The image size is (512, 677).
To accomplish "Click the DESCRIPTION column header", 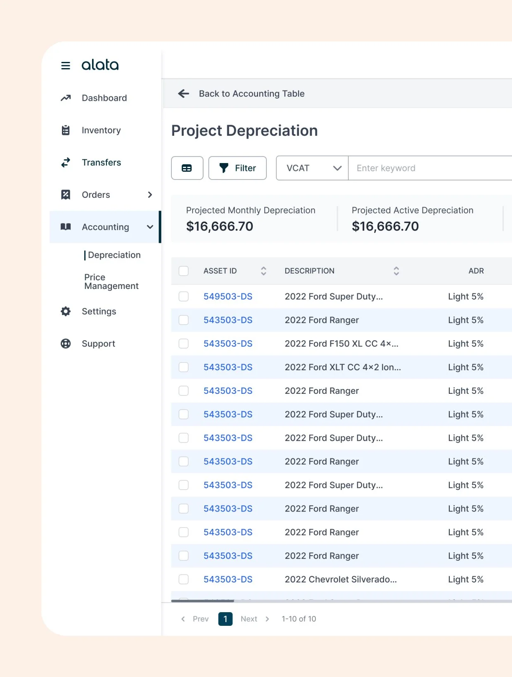I will pos(309,271).
